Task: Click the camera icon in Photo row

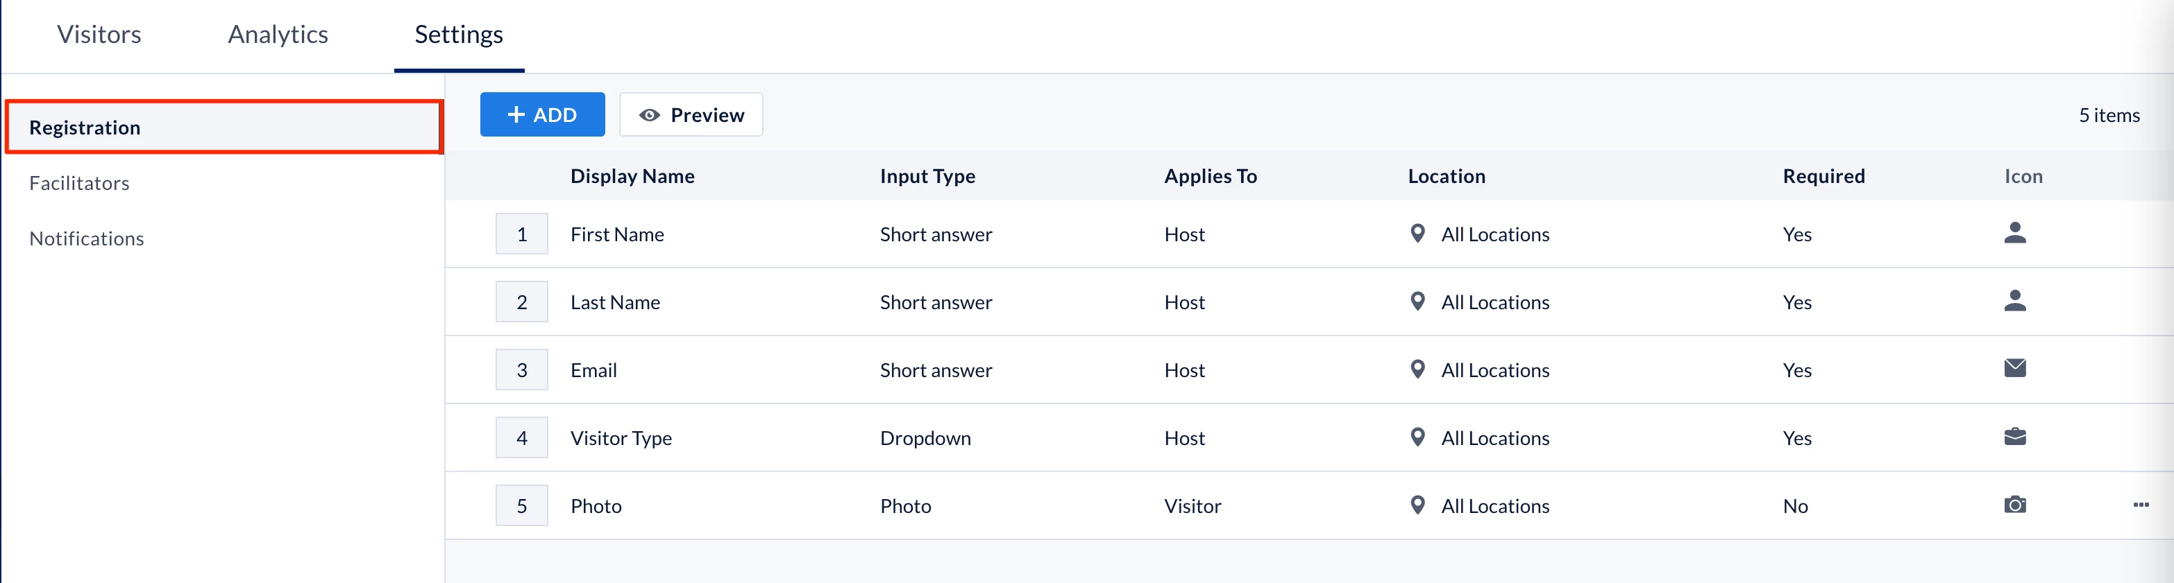Action: pyautogui.click(x=2014, y=505)
